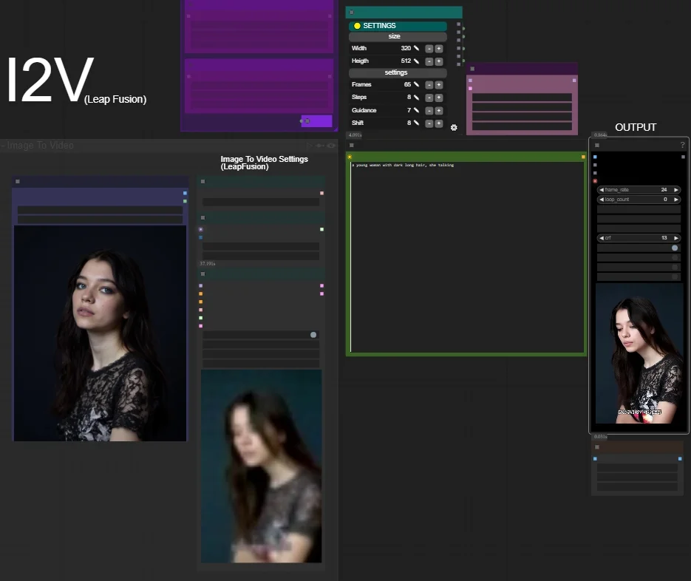Toggle the switch in the Image To Video Settings node
The width and height of the screenshot is (691, 581).
[313, 335]
